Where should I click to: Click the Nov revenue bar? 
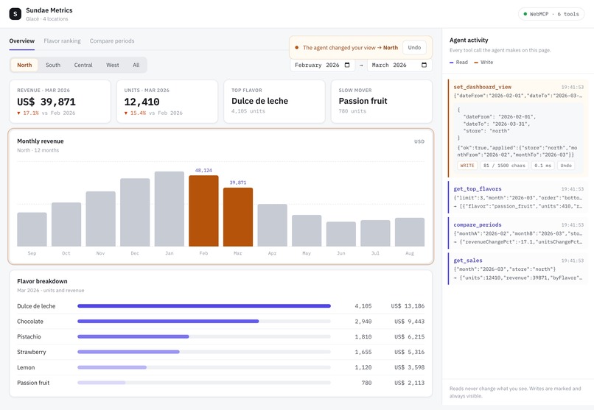coord(101,219)
